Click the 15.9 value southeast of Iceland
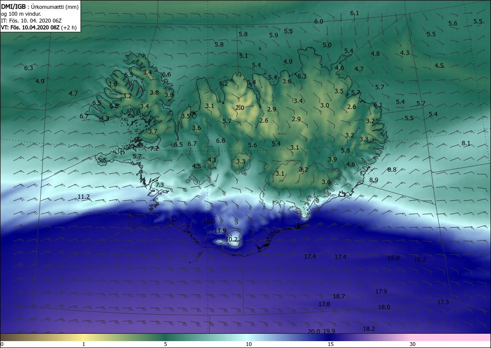491x348 pixels. click(393, 258)
